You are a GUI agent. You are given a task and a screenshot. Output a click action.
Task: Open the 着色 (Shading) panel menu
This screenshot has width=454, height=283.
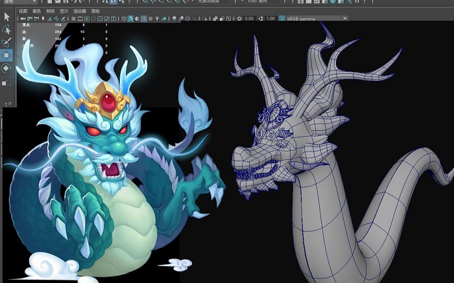(x=36, y=11)
